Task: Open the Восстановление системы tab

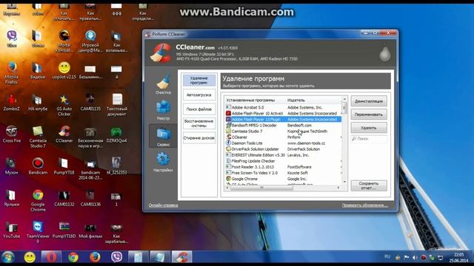Action: pyautogui.click(x=199, y=123)
